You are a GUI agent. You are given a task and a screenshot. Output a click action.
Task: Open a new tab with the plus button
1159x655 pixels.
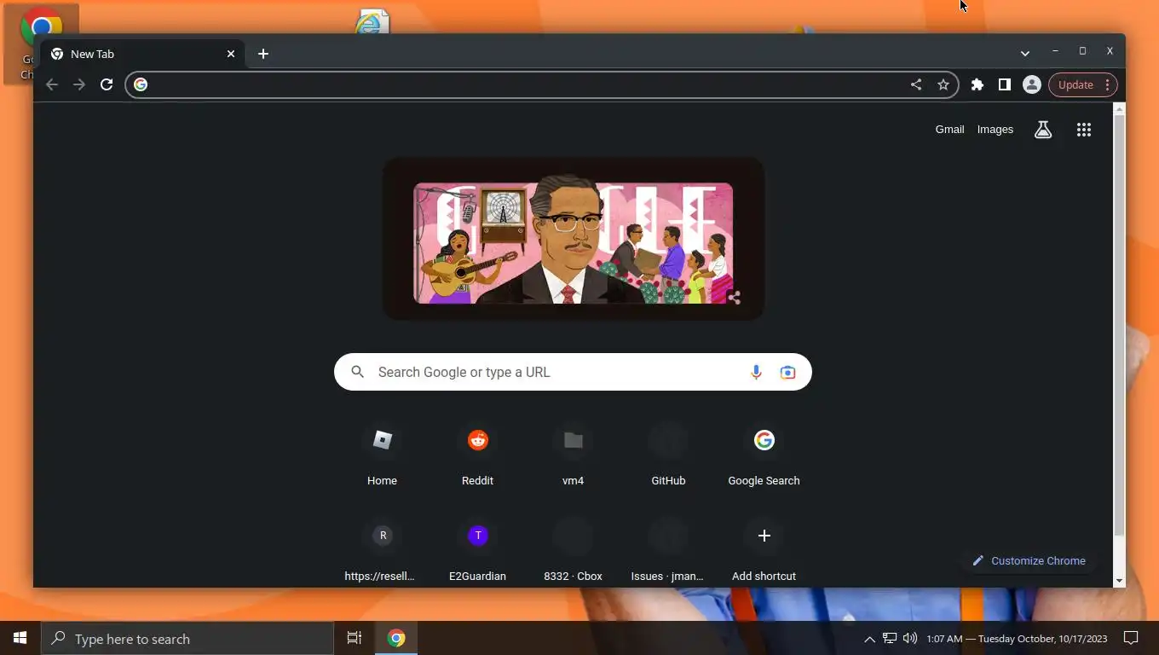[263, 54]
